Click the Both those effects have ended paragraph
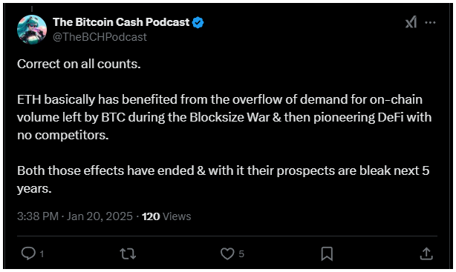Image resolution: width=456 pixels, height=272 pixels. pyautogui.click(x=224, y=179)
